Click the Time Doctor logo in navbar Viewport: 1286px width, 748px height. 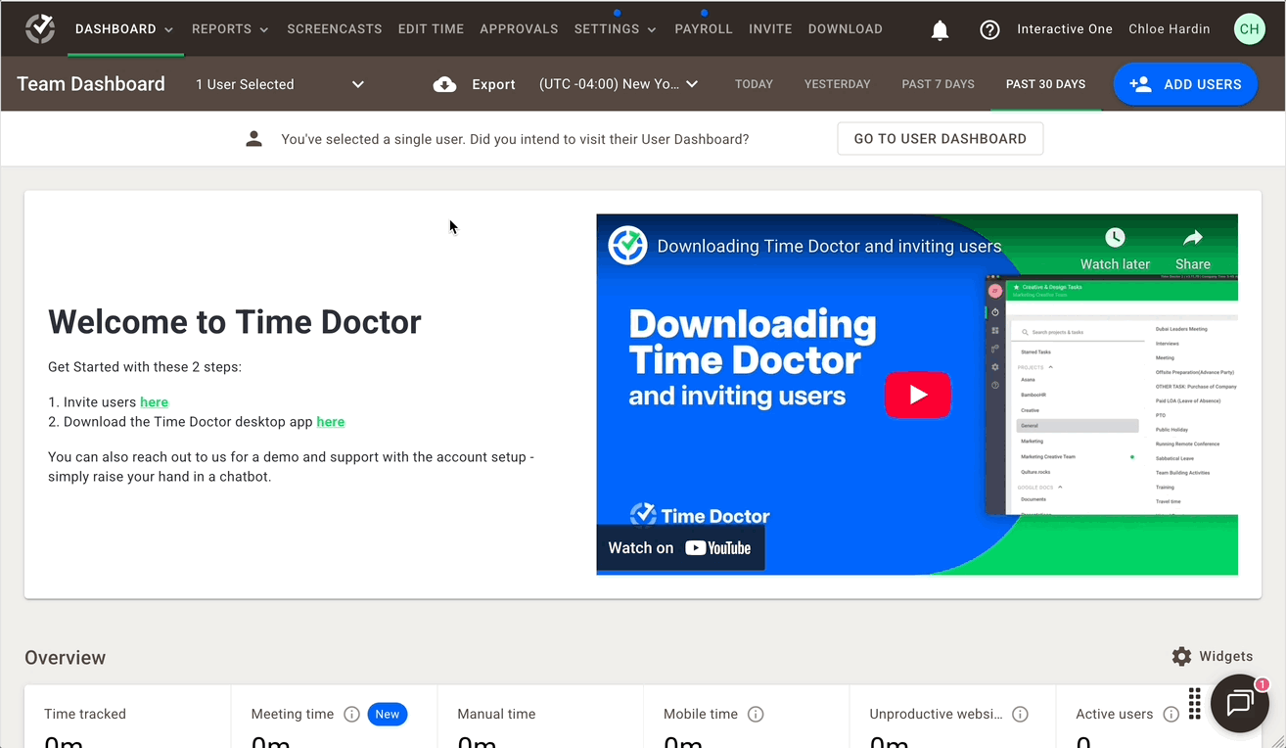(x=40, y=28)
